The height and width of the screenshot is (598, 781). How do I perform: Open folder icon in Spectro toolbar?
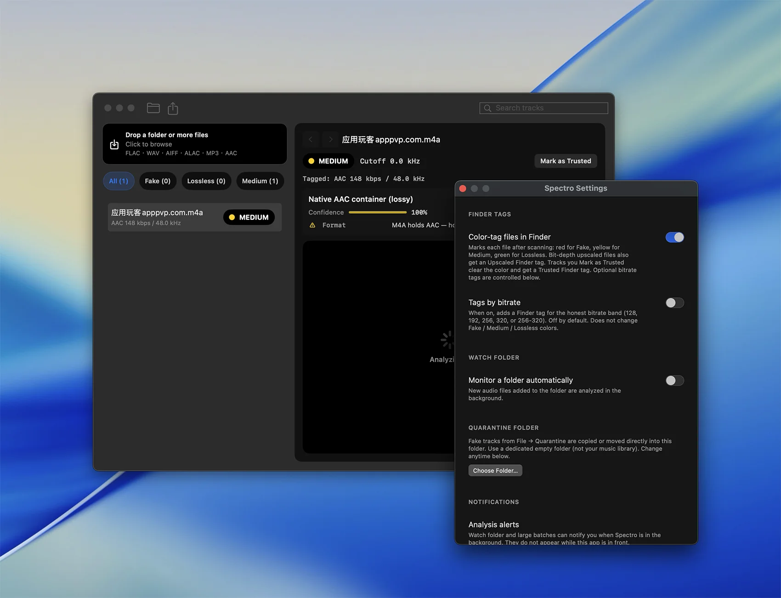click(x=153, y=108)
